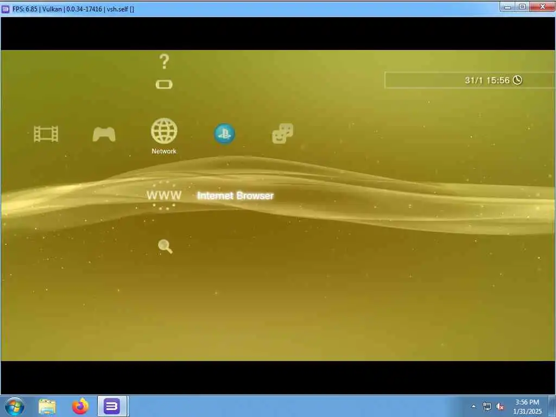The height and width of the screenshot is (417, 556).
Task: Select the question mark manual icon
Action: click(164, 61)
